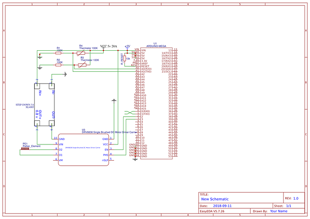Select the XL4005 step-down module body

tap(45, 105)
